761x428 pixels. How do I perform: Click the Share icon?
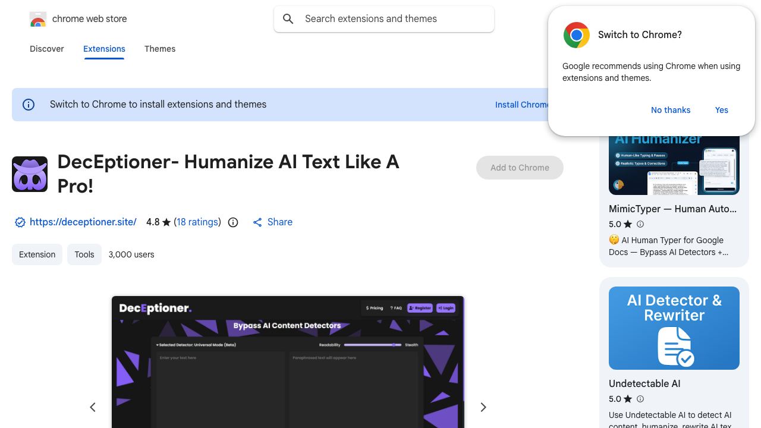pyautogui.click(x=257, y=222)
